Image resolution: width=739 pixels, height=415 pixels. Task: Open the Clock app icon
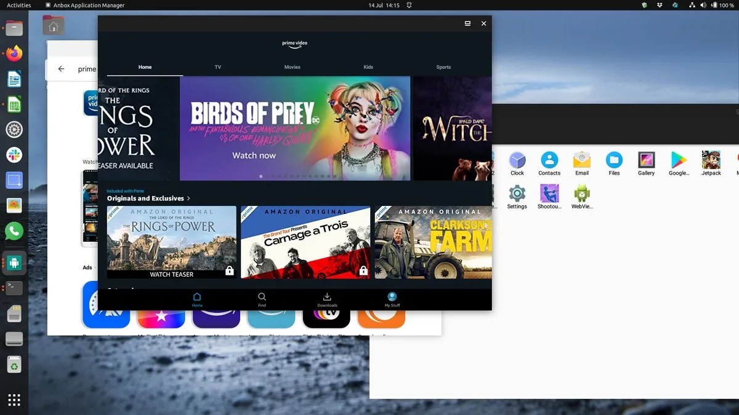(x=517, y=160)
